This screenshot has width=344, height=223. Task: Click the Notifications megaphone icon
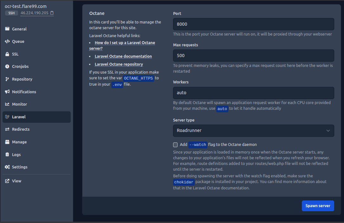[x=7, y=92]
